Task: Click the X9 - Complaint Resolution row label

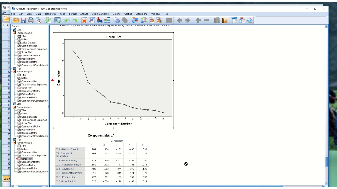Action: pyautogui.click(x=64, y=155)
